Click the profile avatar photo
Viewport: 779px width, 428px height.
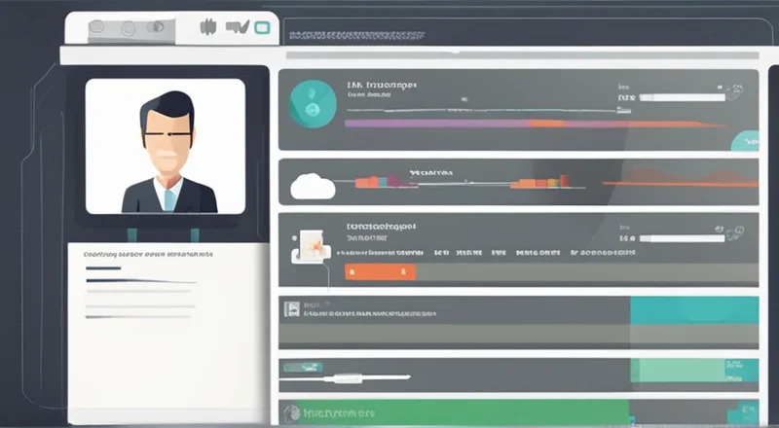(165, 146)
